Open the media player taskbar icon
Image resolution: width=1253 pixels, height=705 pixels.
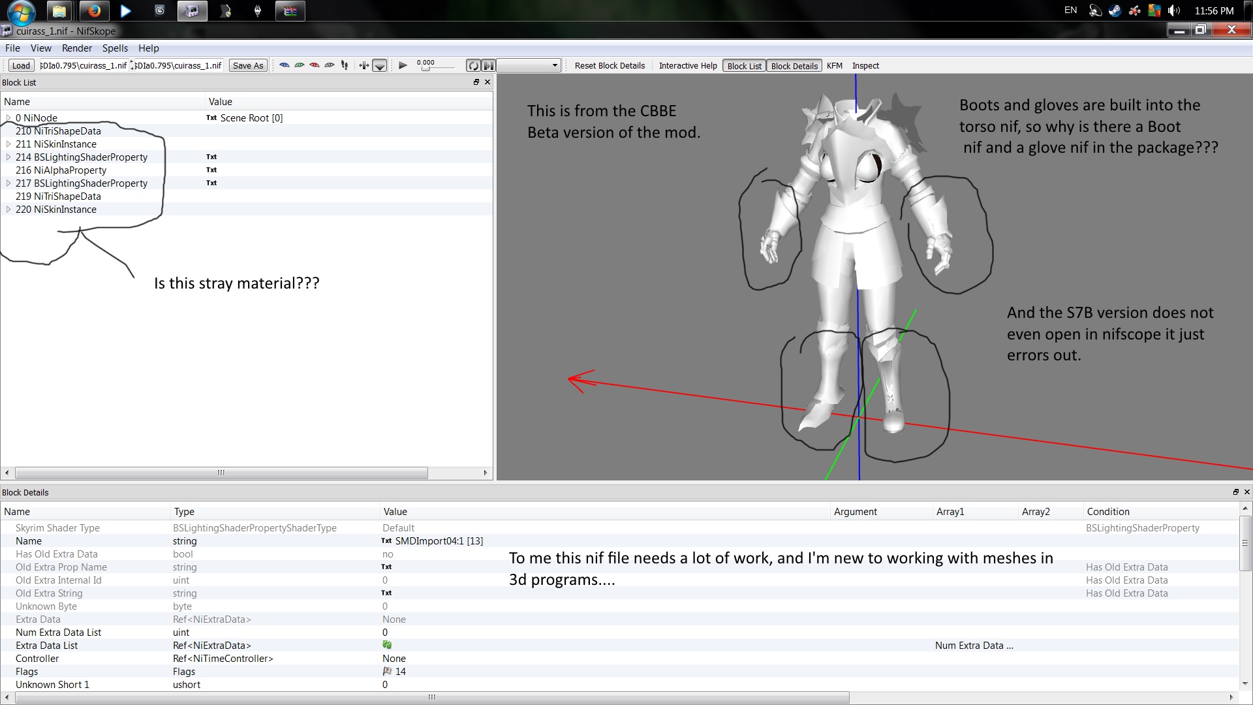tap(126, 11)
